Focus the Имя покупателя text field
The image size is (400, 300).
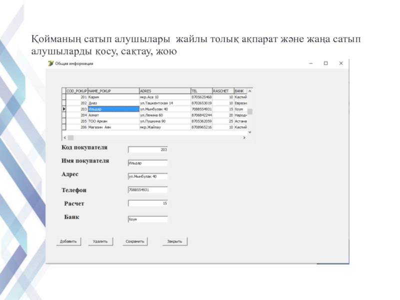coord(148,163)
